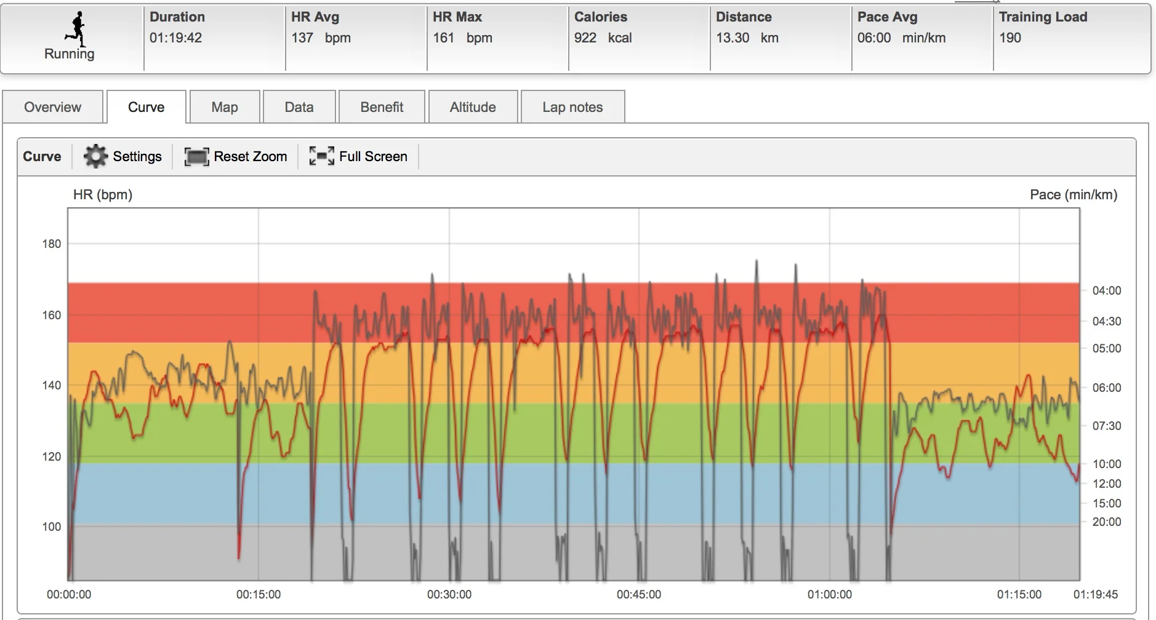Click the Duration heading
1156x620 pixels.
click(x=177, y=17)
